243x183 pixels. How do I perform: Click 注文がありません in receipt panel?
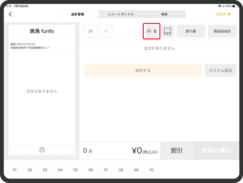42,91
